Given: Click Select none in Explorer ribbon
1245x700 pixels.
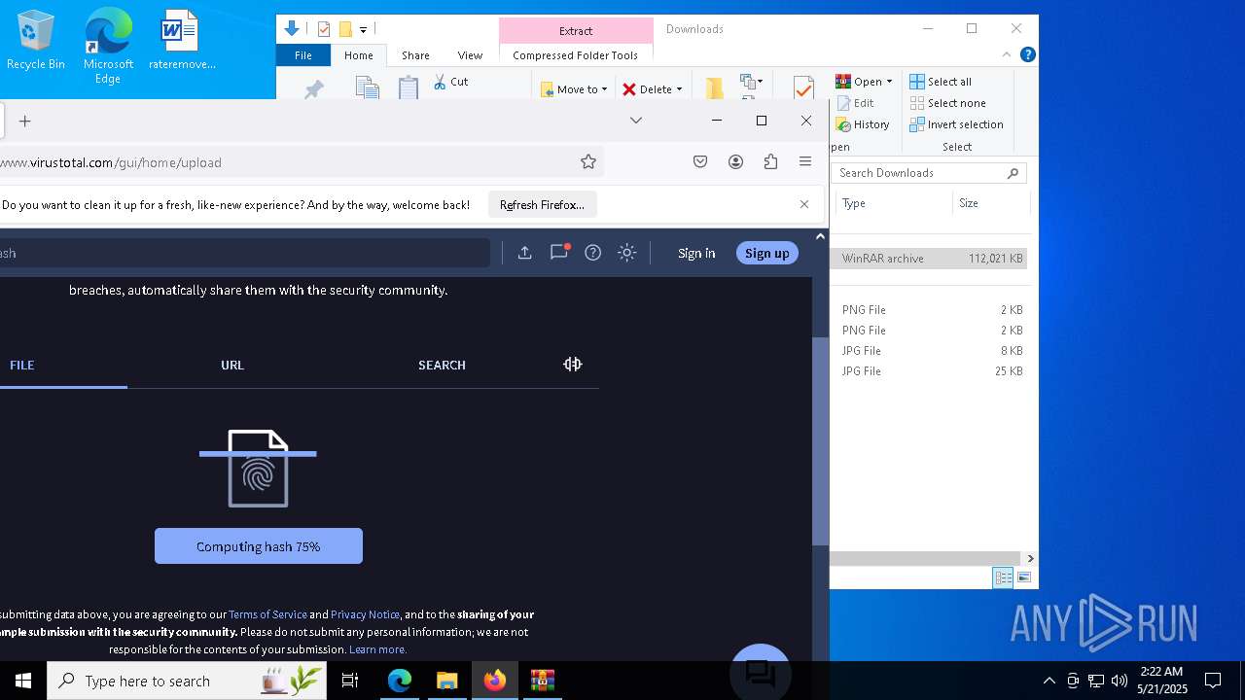Looking at the screenshot, I should click(x=948, y=103).
